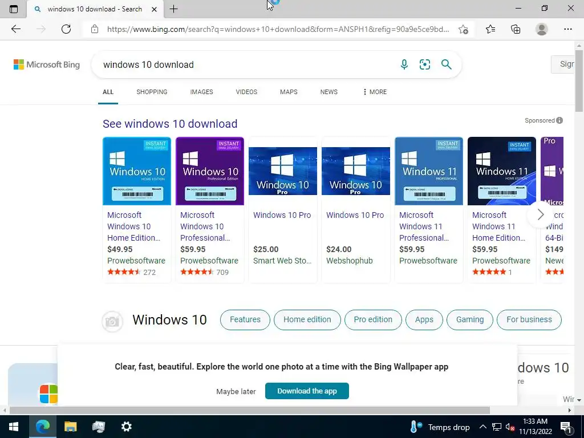Viewport: 584px width, 438px height.
Task: Open Windows 10 Pro $25.00 listing
Action: (x=283, y=210)
